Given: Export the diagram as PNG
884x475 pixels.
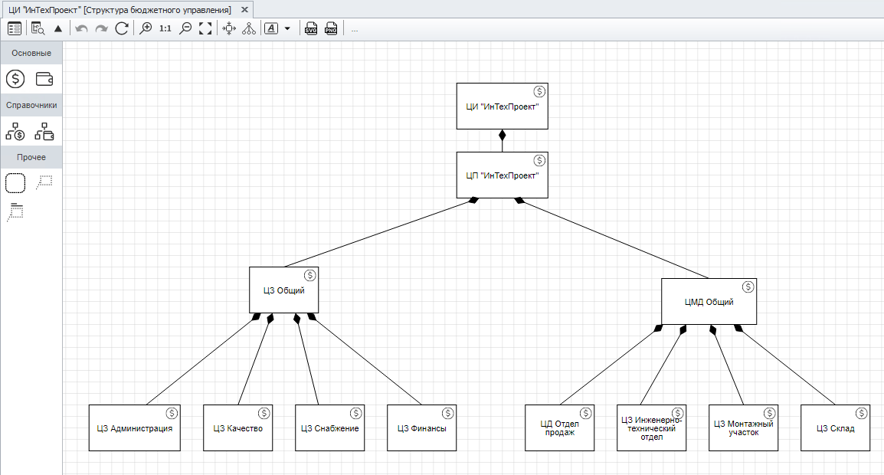Looking at the screenshot, I should [x=331, y=29].
